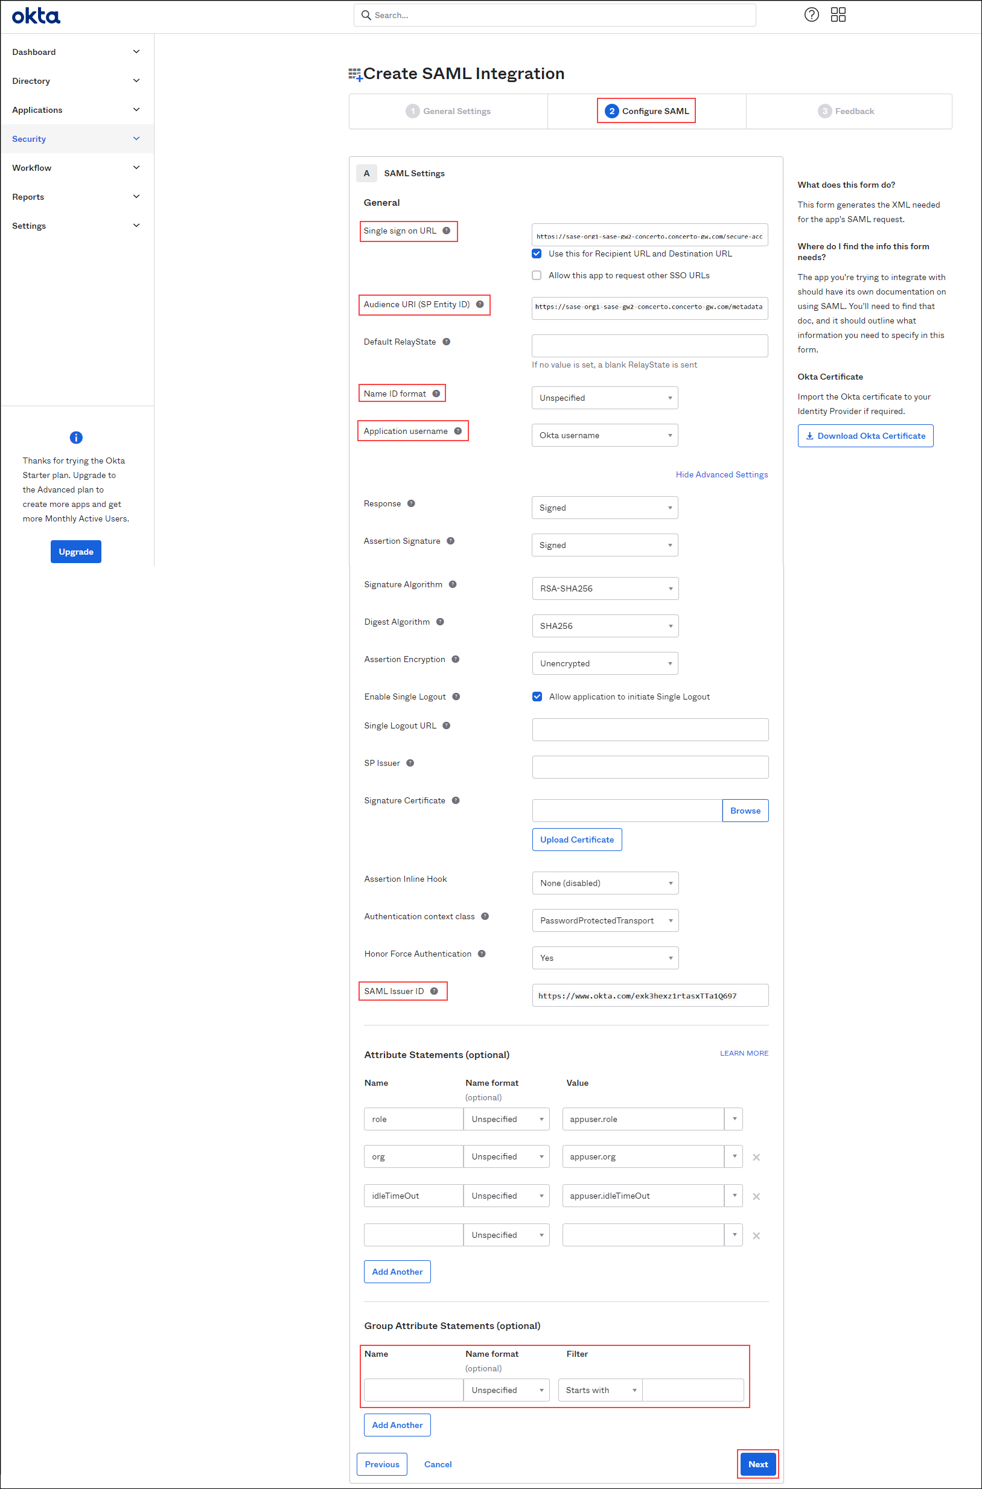Remove the idleTimeOut attribute row via its X icon
This screenshot has height=1489, width=982.
(756, 1196)
